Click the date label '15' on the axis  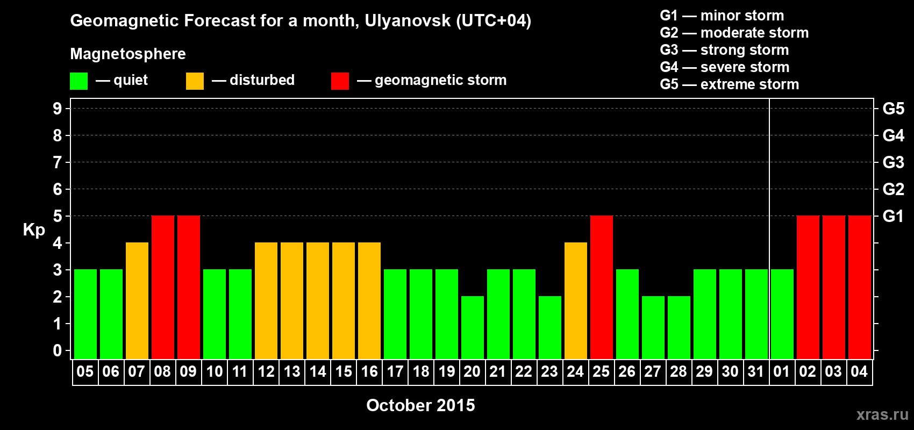[344, 372]
